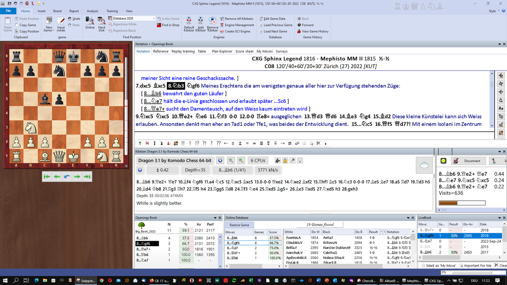
Task: Toggle Important For Me star
Action: [475, 266]
